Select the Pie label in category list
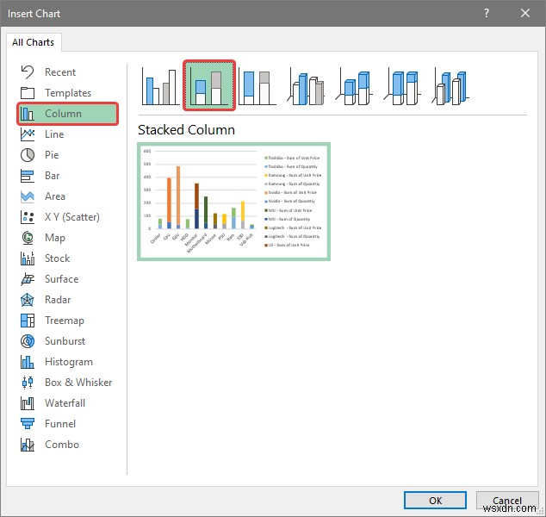 point(52,155)
